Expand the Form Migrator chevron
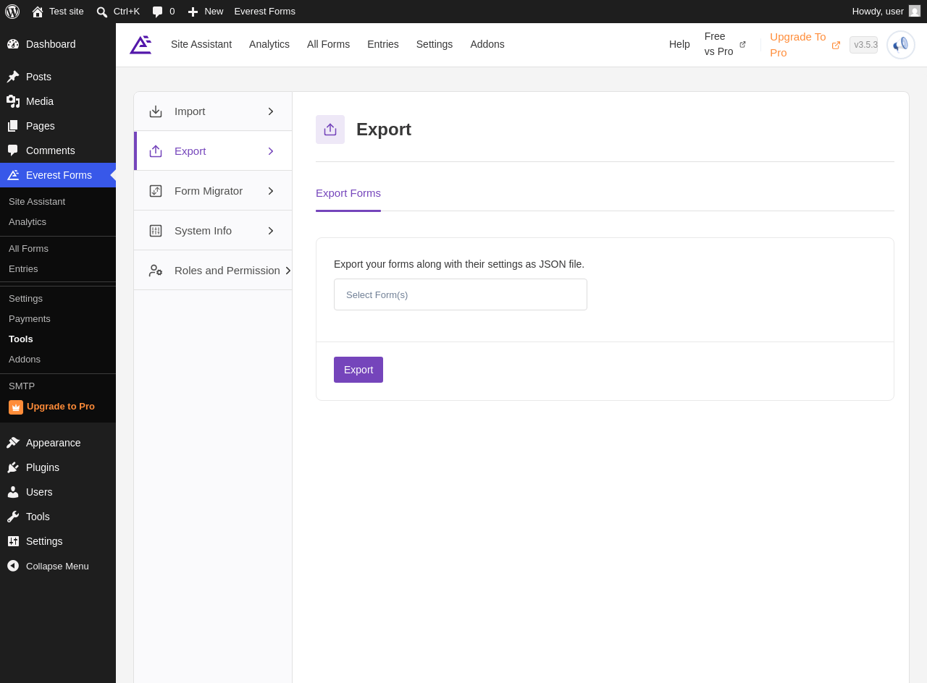 click(271, 191)
